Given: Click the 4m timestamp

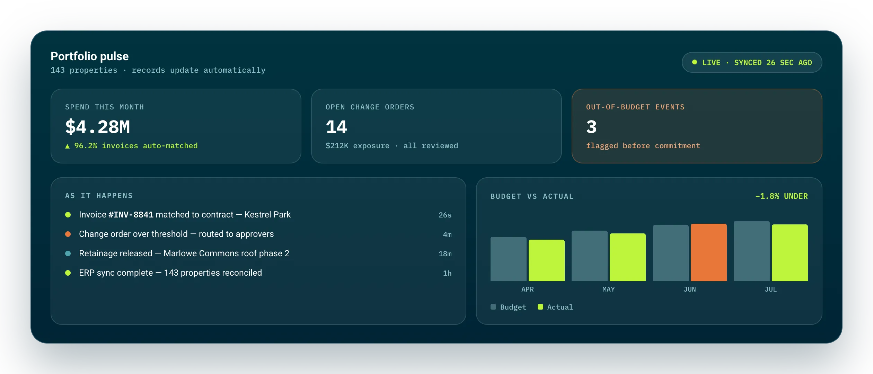Looking at the screenshot, I should [x=447, y=234].
